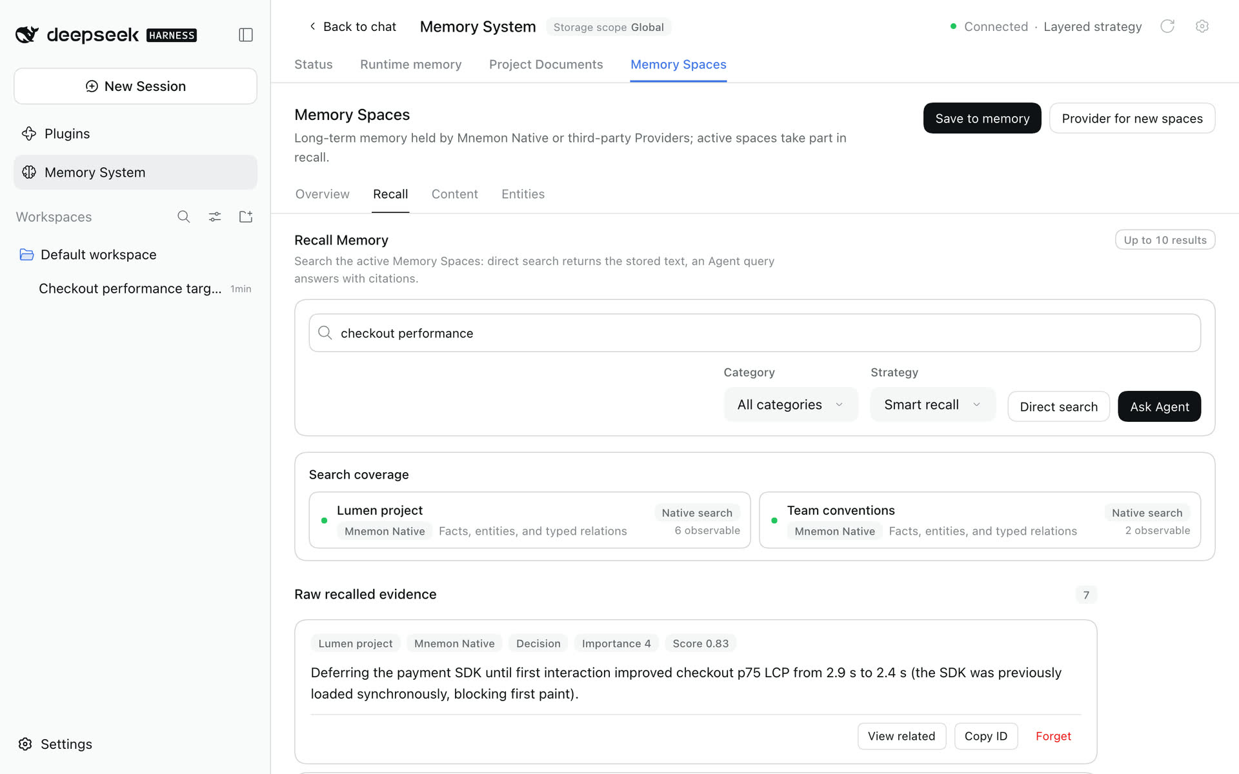Click the search magnifier in query box
The image size is (1239, 774).
click(x=325, y=333)
